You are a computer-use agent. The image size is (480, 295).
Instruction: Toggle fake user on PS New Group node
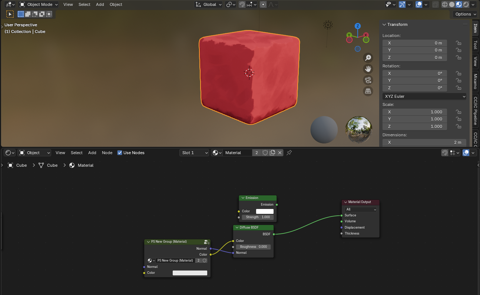click(204, 261)
